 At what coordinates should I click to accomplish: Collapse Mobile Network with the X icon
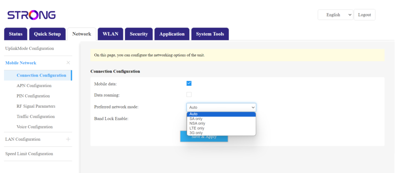[x=68, y=63]
